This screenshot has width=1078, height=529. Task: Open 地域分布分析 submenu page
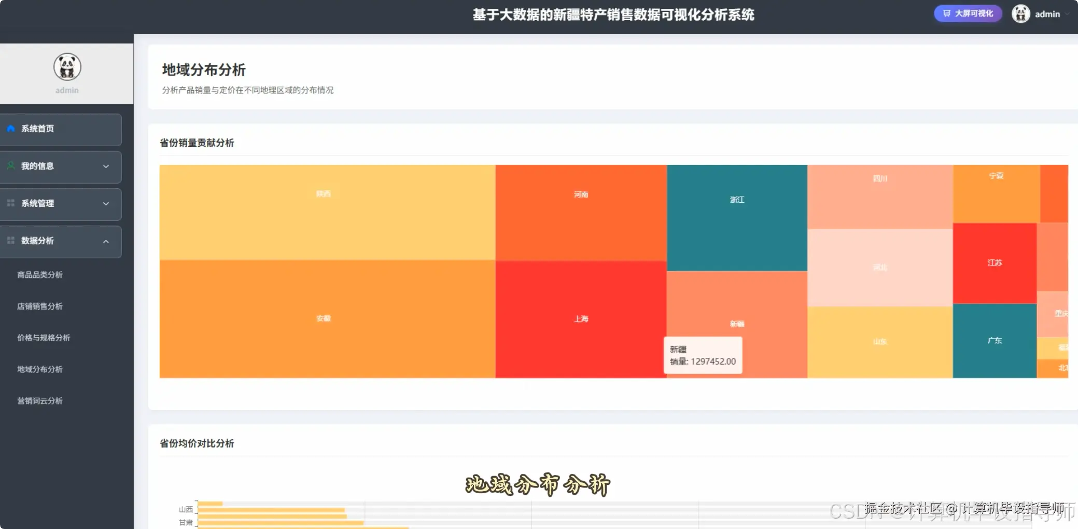click(40, 369)
